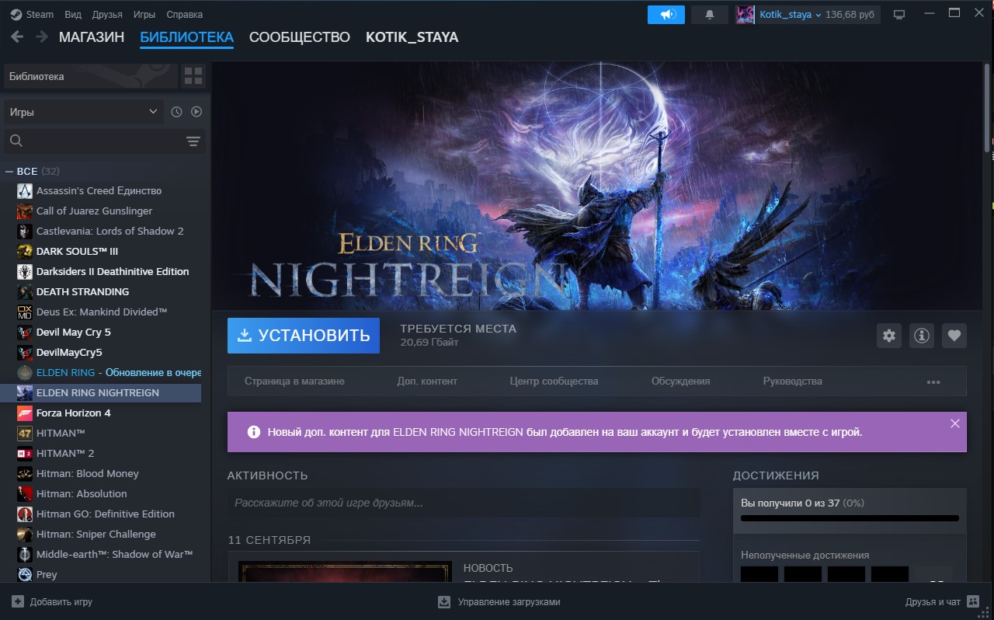This screenshot has height=620, width=994.
Task: Sort by recent activity clock icon
Action: pyautogui.click(x=176, y=112)
